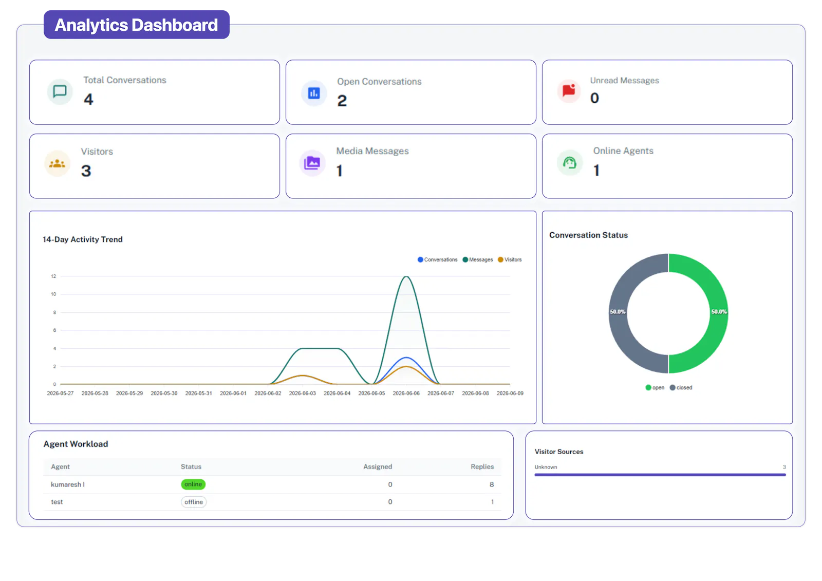
Task: Click the Agent column header
Action: (x=60, y=466)
